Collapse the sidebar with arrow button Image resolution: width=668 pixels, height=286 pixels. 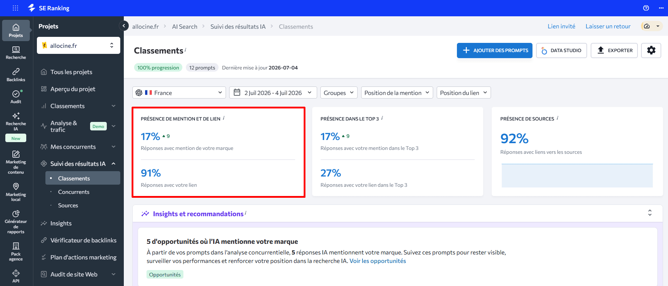[124, 26]
